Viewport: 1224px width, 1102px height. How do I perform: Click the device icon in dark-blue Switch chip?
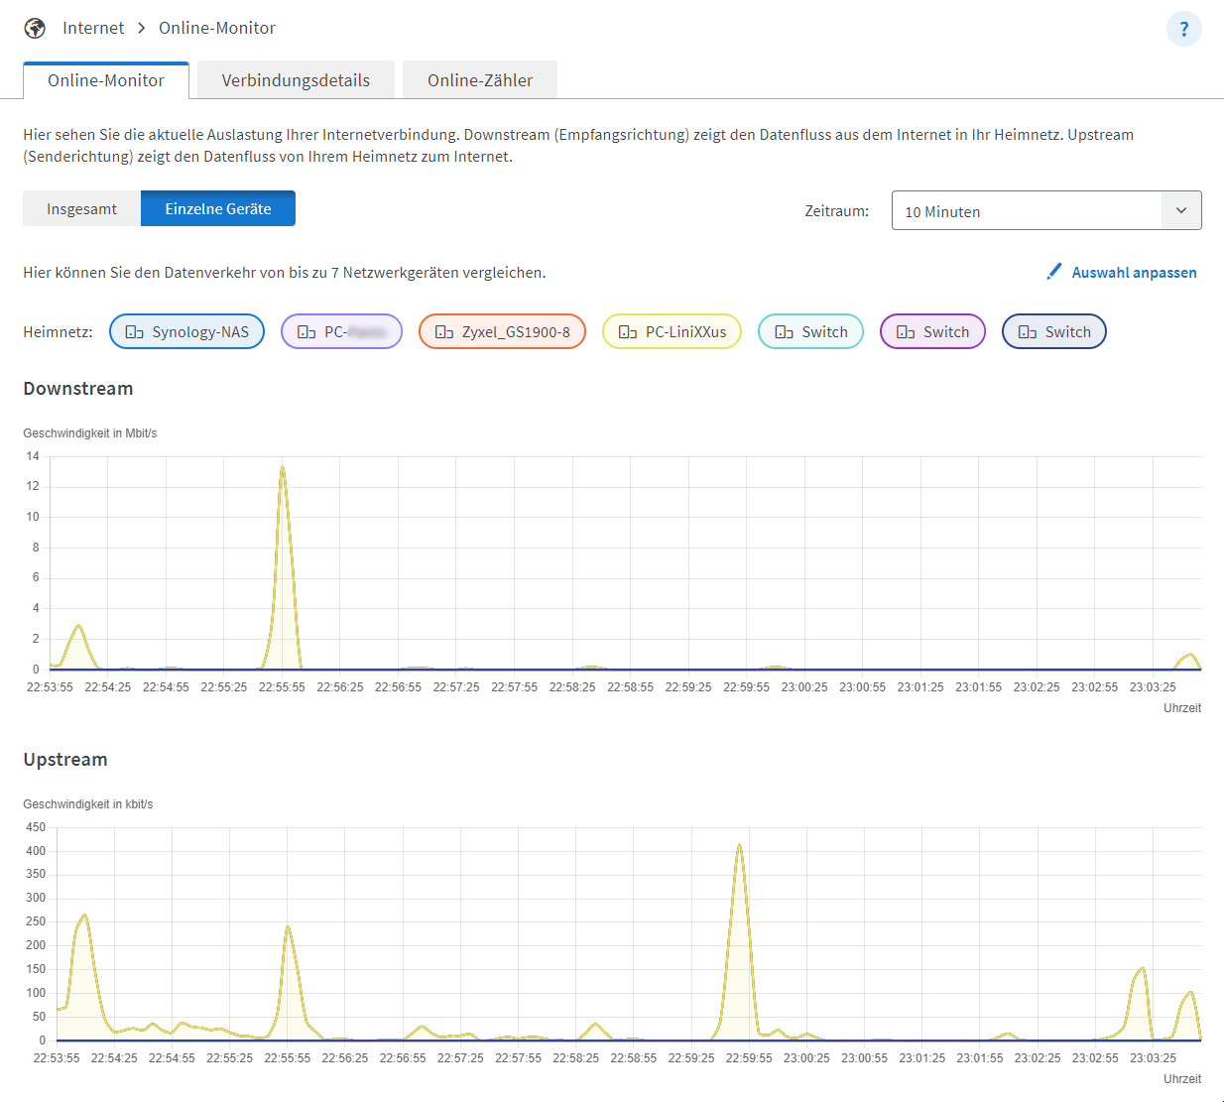(x=1028, y=332)
